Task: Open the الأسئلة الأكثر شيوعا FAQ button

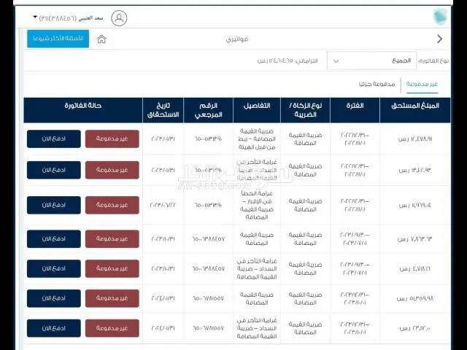Action: [x=58, y=39]
